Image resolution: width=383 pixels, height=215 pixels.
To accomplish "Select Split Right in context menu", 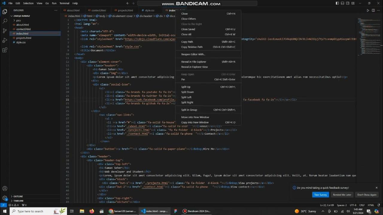I will tap(208, 102).
